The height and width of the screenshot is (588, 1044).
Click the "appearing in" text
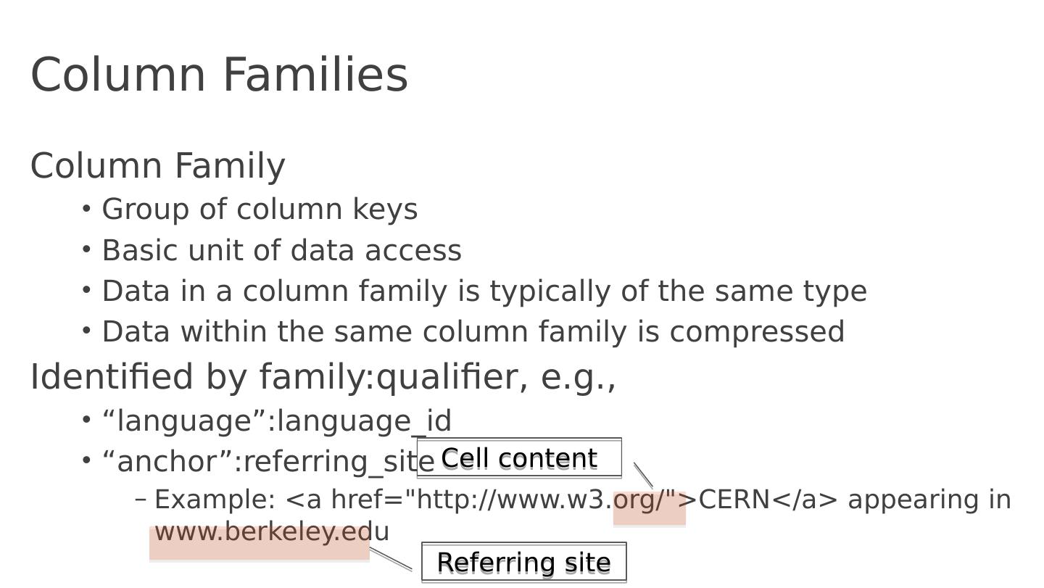(x=929, y=500)
